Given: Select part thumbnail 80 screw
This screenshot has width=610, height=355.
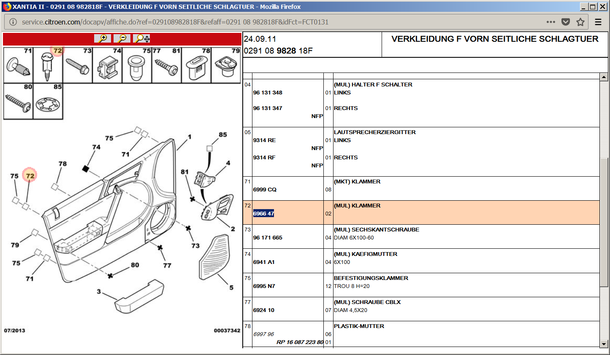Looking at the screenshot, I should click(18, 101).
